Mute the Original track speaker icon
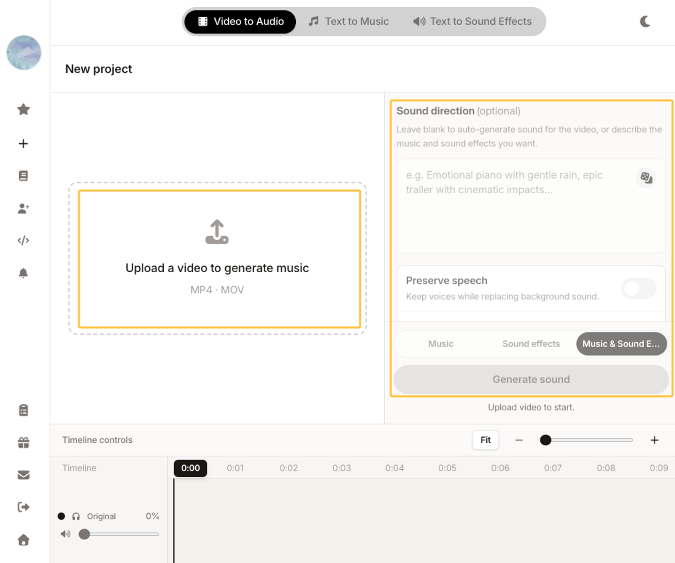Image resolution: width=675 pixels, height=563 pixels. pyautogui.click(x=65, y=534)
